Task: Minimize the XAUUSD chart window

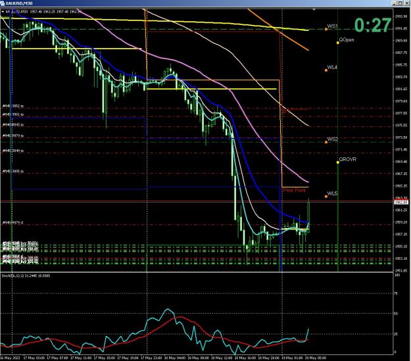Action: click(394, 3)
